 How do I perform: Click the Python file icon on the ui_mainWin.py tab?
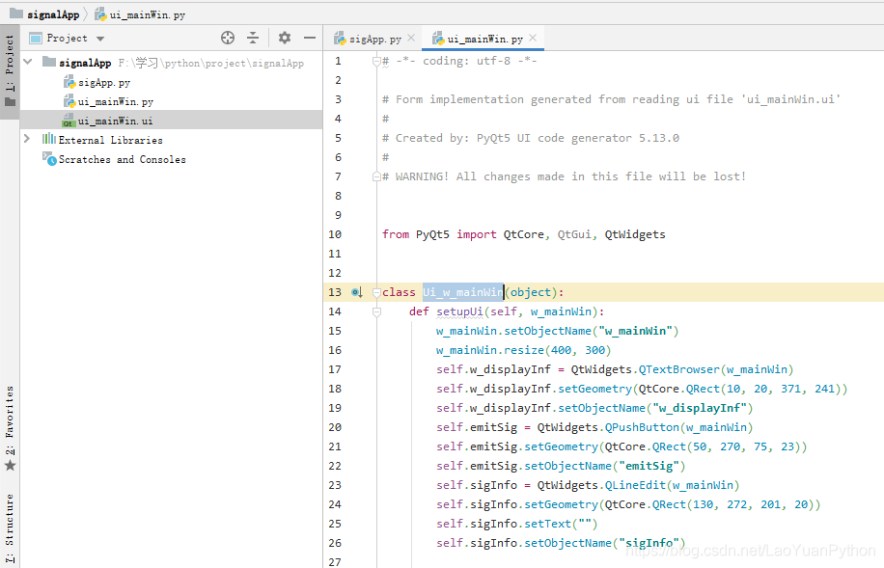438,39
